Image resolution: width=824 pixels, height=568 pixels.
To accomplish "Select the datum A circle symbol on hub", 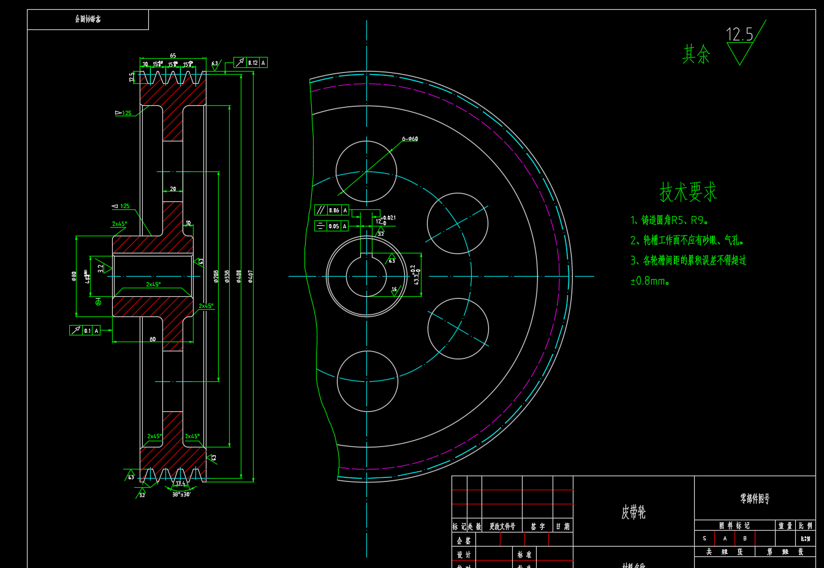I will point(98,302).
